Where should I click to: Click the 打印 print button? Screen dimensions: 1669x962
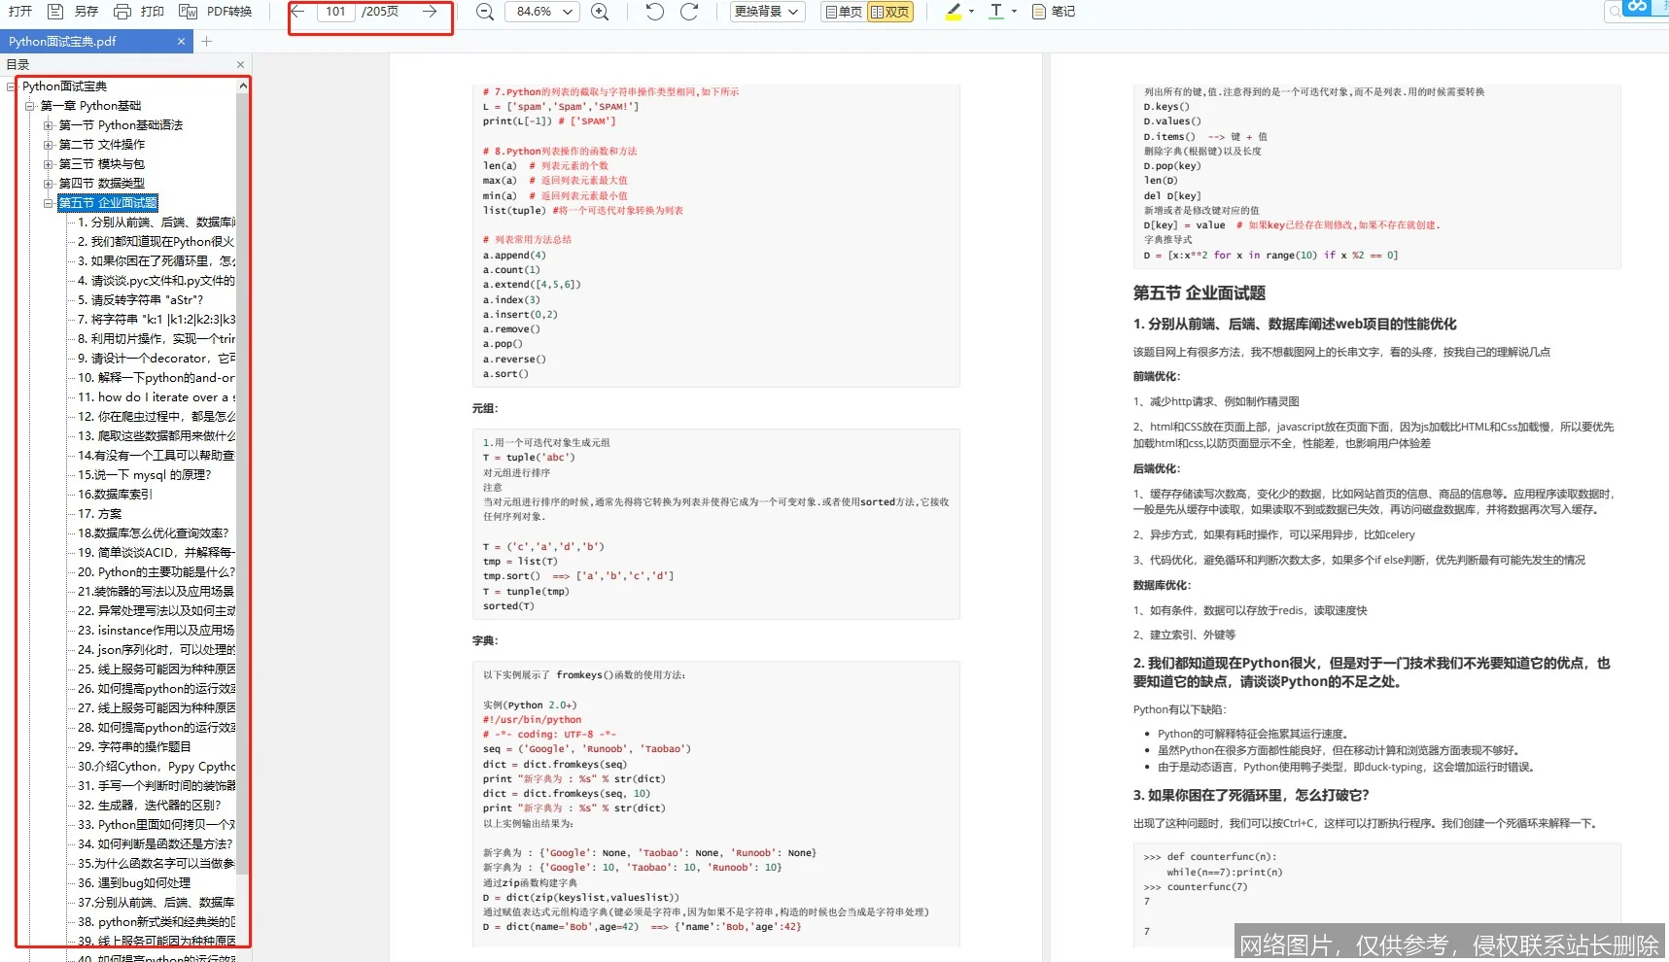coord(139,12)
